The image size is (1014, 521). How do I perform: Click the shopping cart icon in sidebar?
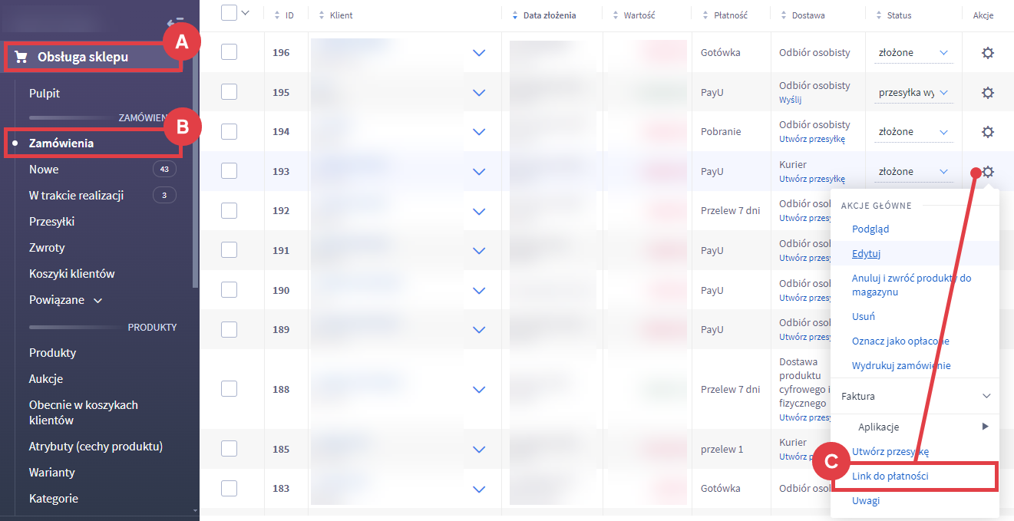tap(21, 57)
